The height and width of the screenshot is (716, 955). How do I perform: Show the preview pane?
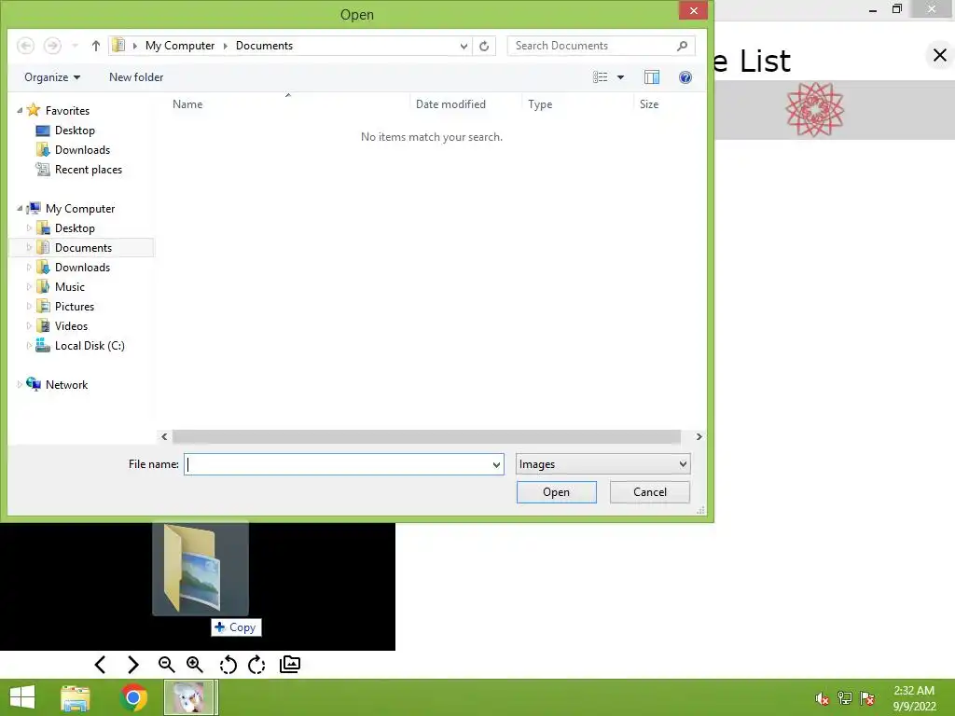pyautogui.click(x=652, y=77)
